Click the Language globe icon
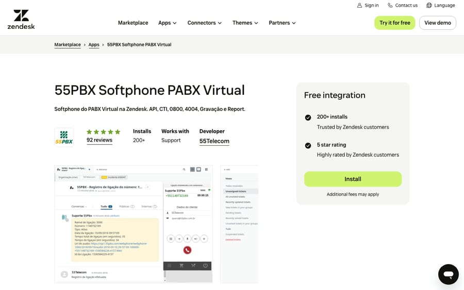464x290 pixels. 429,5
